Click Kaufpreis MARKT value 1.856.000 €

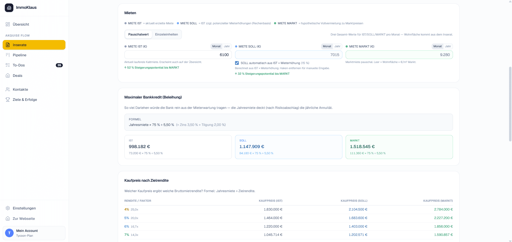click(443, 227)
